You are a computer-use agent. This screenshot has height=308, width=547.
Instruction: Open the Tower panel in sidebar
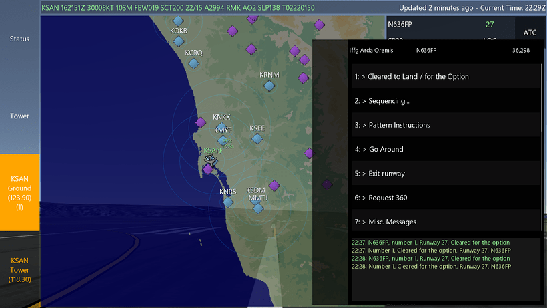tap(19, 116)
